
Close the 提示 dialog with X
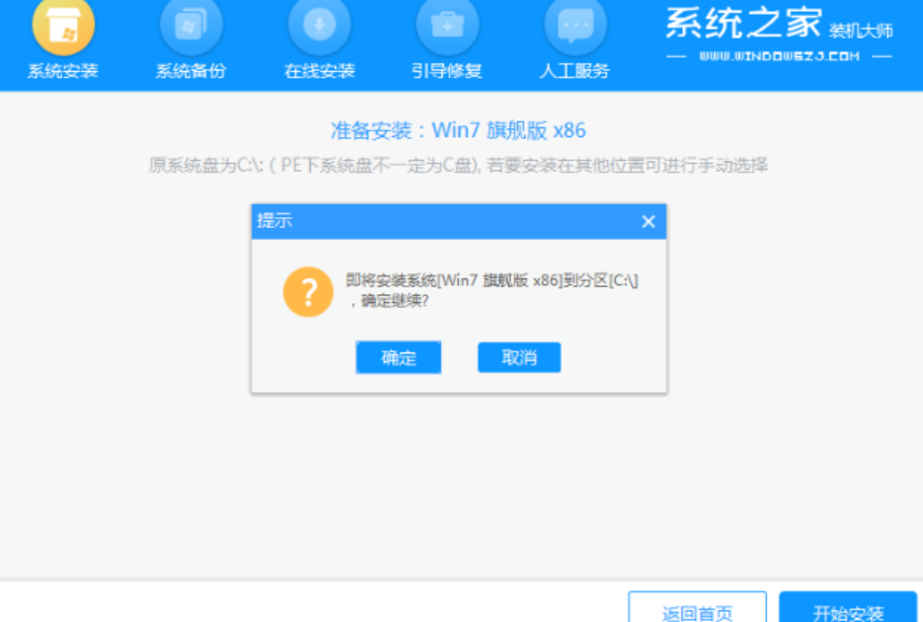coord(649,221)
